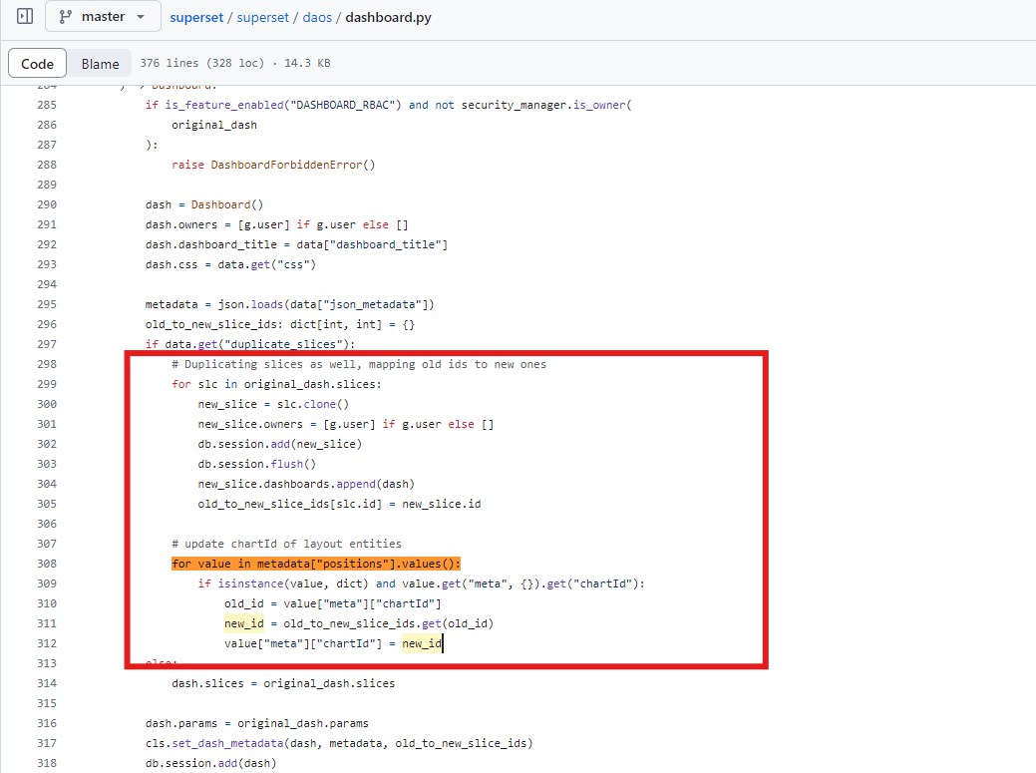This screenshot has height=773, width=1036.
Task: Click the update chartId comment line
Action: [x=287, y=544]
